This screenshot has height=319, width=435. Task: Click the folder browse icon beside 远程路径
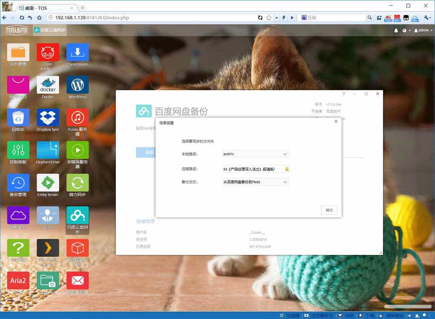[x=286, y=169]
